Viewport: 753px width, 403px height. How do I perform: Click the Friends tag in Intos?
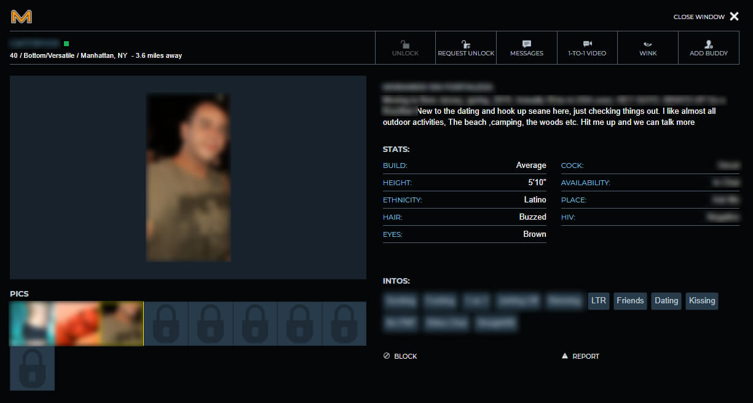[x=630, y=301]
